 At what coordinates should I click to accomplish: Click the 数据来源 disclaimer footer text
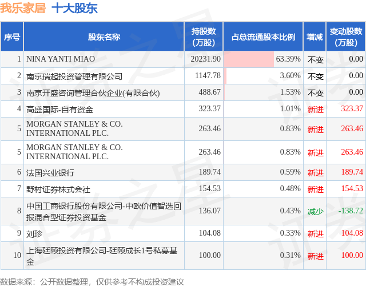pos(92,282)
